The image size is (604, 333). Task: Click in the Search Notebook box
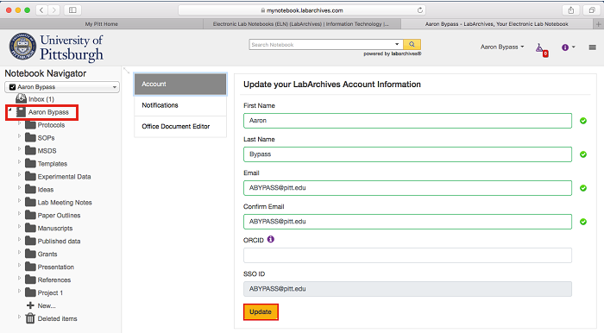pos(322,44)
